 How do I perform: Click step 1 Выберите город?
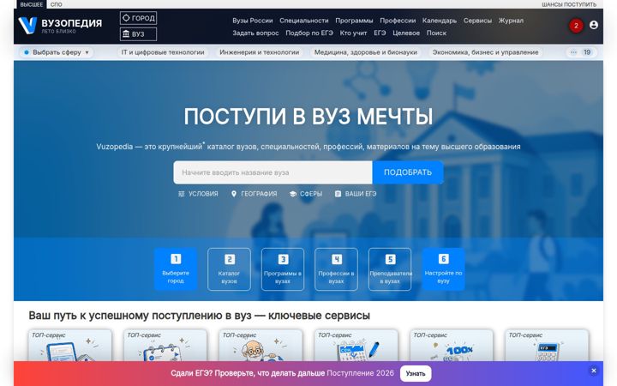pos(176,269)
